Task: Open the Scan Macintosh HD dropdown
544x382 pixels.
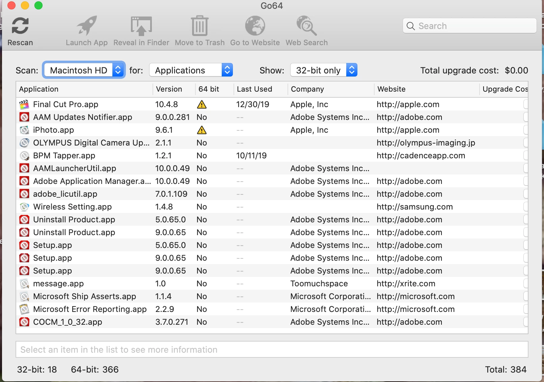Action: point(84,70)
